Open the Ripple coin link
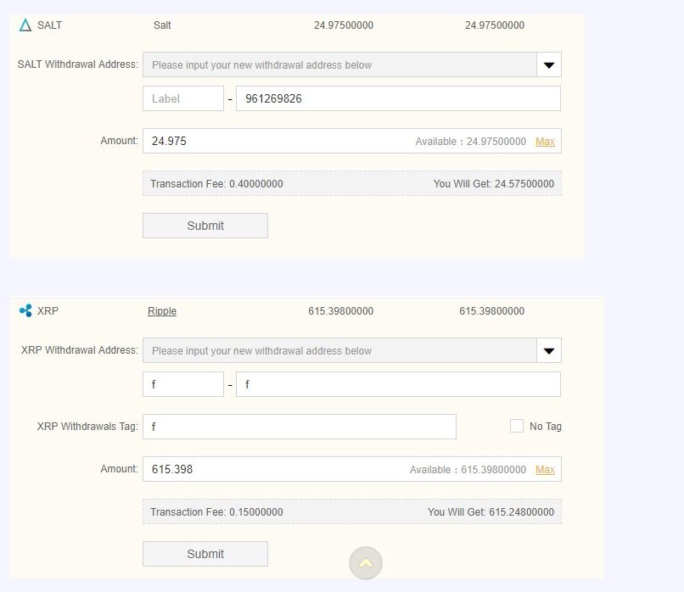Viewport: 684px width, 592px height. 162,310
